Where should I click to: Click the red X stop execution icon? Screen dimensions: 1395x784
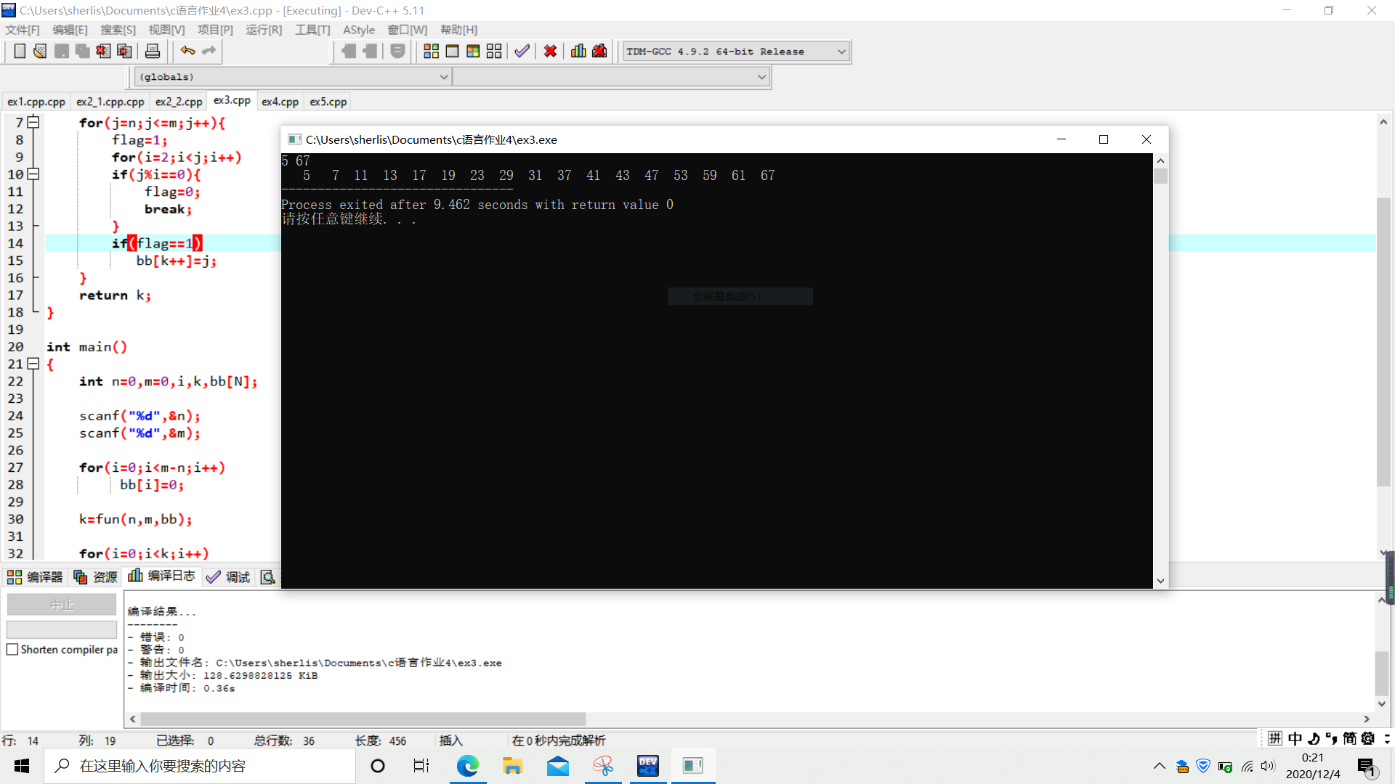pos(550,51)
